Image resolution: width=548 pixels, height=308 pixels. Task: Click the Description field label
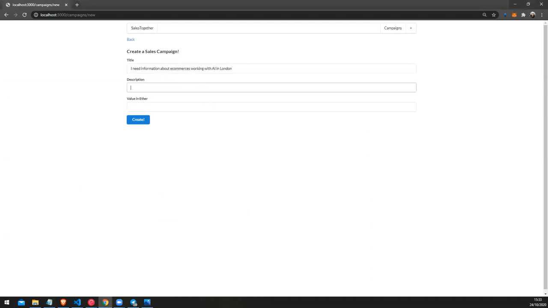click(135, 80)
